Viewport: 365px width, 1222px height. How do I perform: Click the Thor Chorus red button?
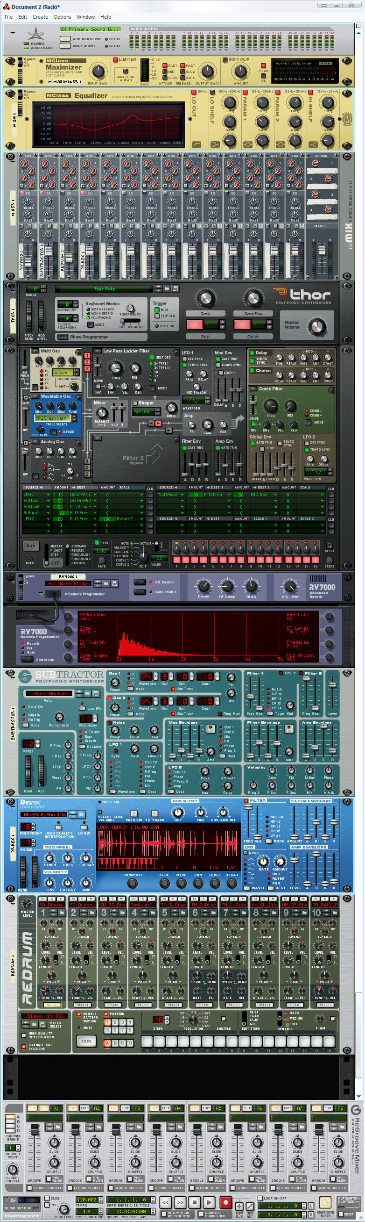242,324
